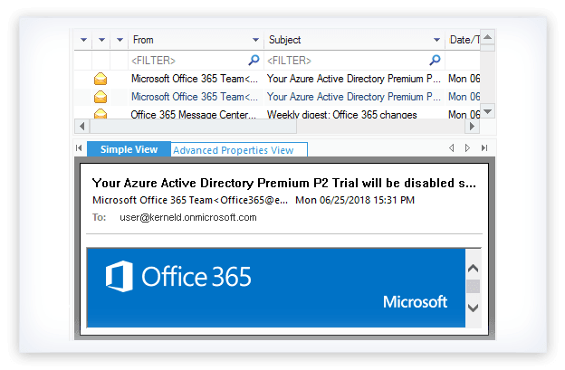Open the Subject column dropdown arrow
Image resolution: width=565 pixels, height=370 pixels.
coord(436,41)
